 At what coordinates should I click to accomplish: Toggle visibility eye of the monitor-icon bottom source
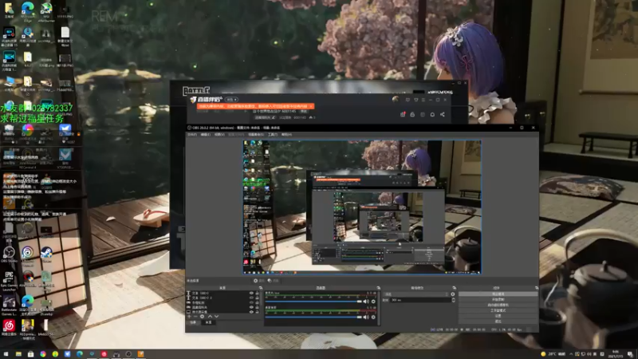point(251,312)
